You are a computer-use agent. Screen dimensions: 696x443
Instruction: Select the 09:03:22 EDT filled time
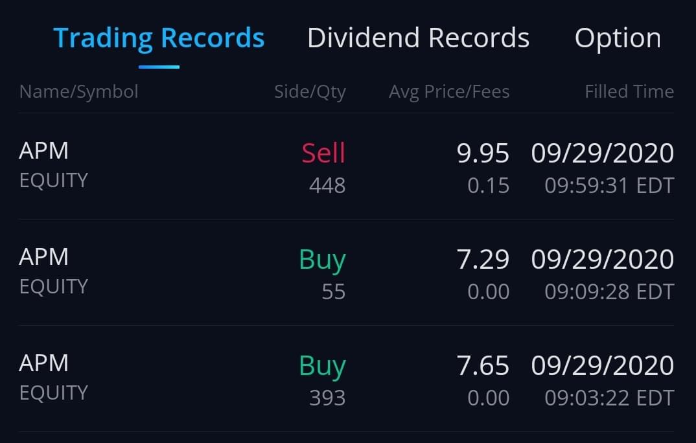(x=609, y=398)
